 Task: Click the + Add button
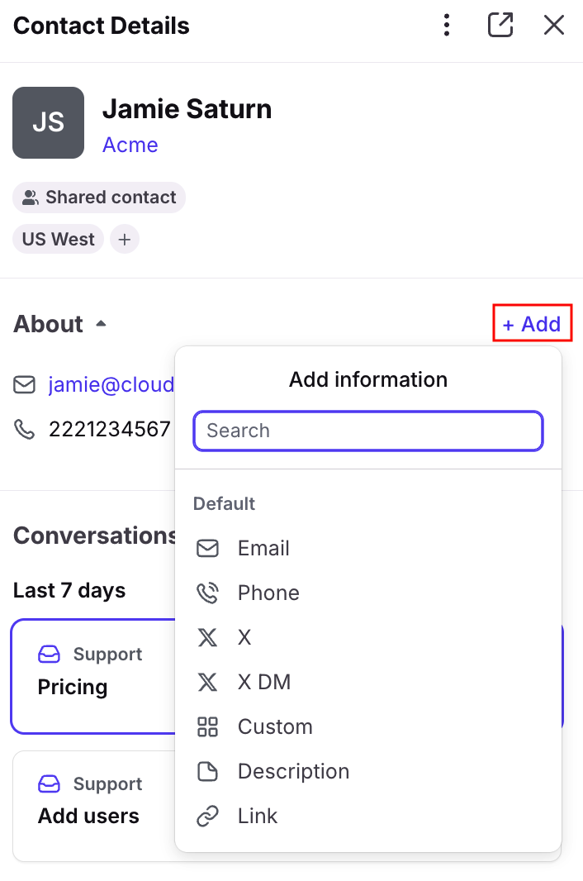(532, 324)
